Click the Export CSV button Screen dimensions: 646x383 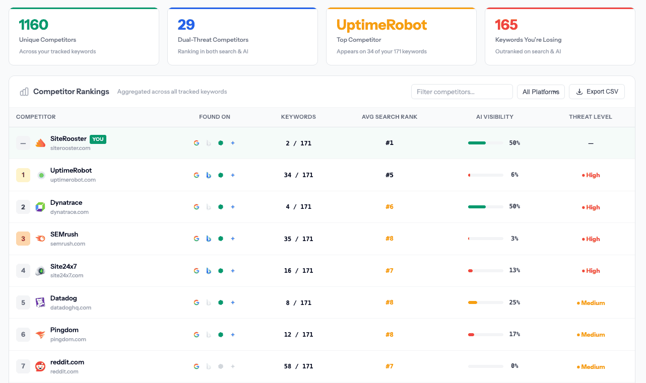point(597,92)
